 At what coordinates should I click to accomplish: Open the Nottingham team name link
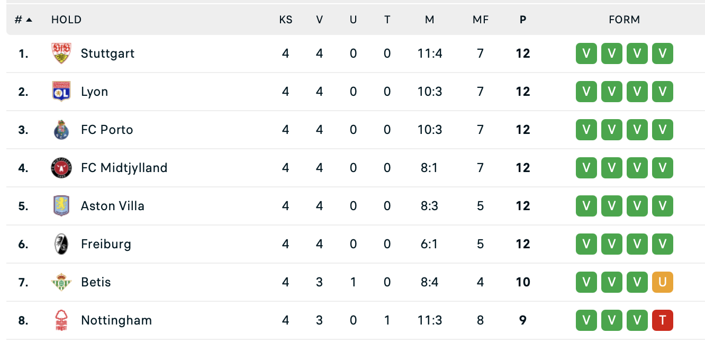point(116,320)
